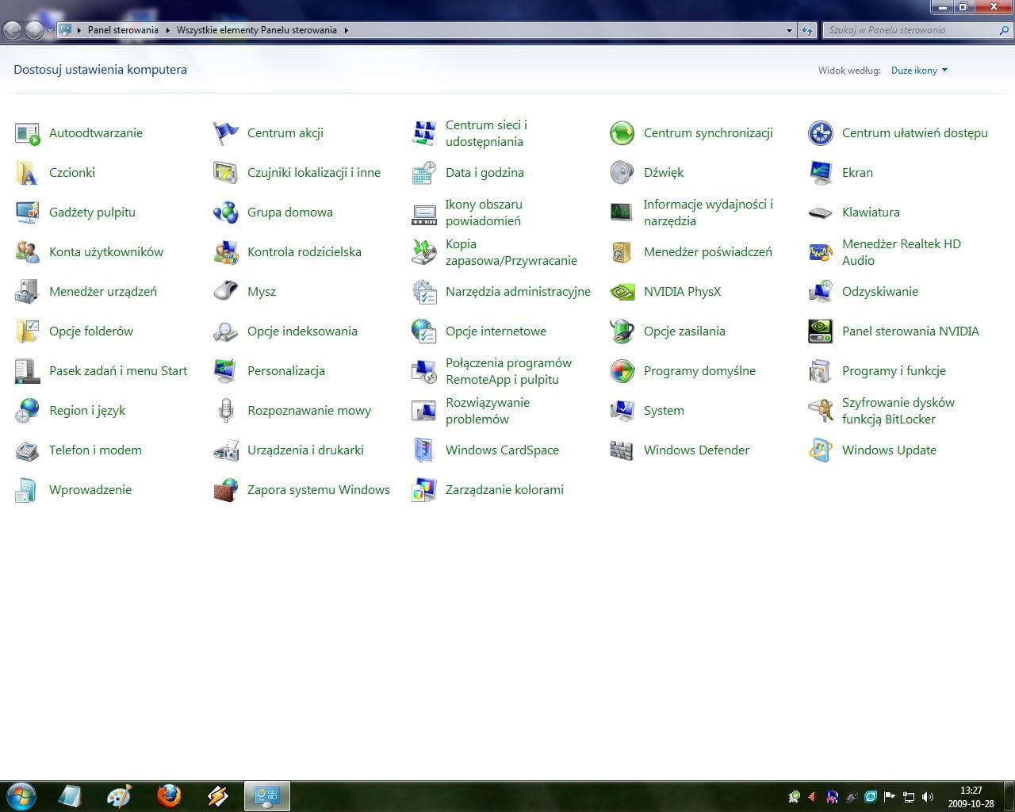
Task: Open the Windows Defender icon
Action: click(x=622, y=450)
